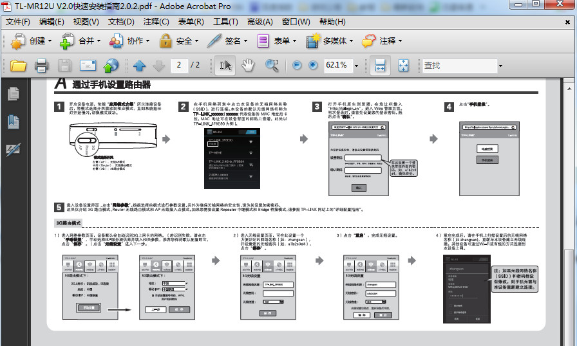
Task: Expand the 表单 toolbar dropdown arrow
Action: click(294, 41)
